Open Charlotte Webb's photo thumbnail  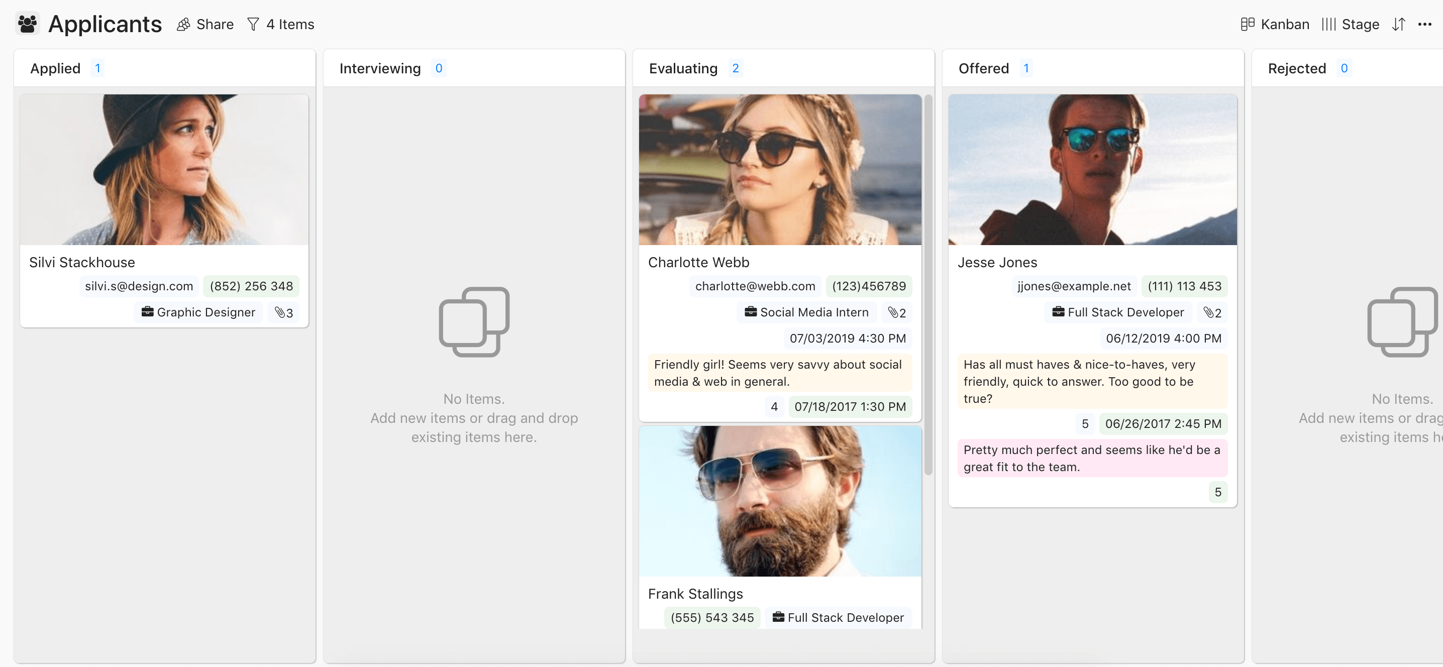pos(780,169)
